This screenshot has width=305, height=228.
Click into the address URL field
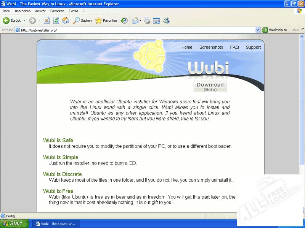[133, 30]
